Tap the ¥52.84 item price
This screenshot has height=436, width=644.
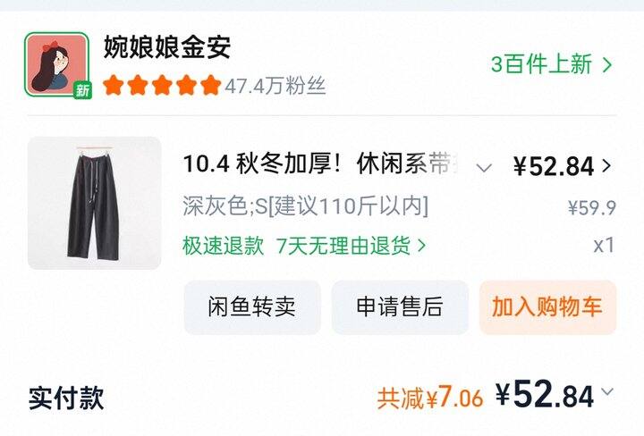pos(554,166)
